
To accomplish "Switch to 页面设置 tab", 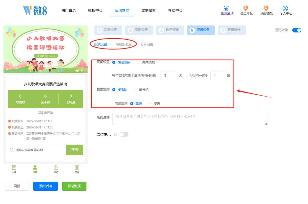I will [139, 30].
